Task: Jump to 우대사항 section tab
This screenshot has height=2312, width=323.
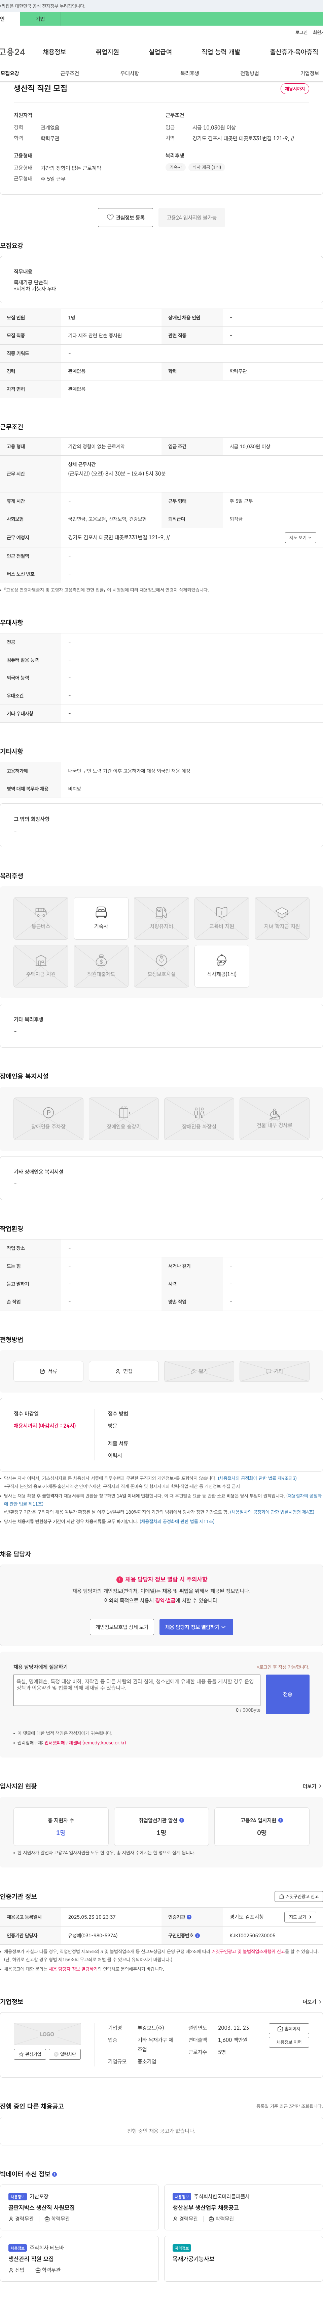Action: (x=130, y=74)
